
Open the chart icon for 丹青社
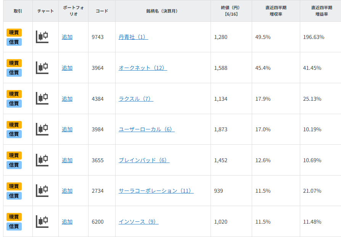42,37
